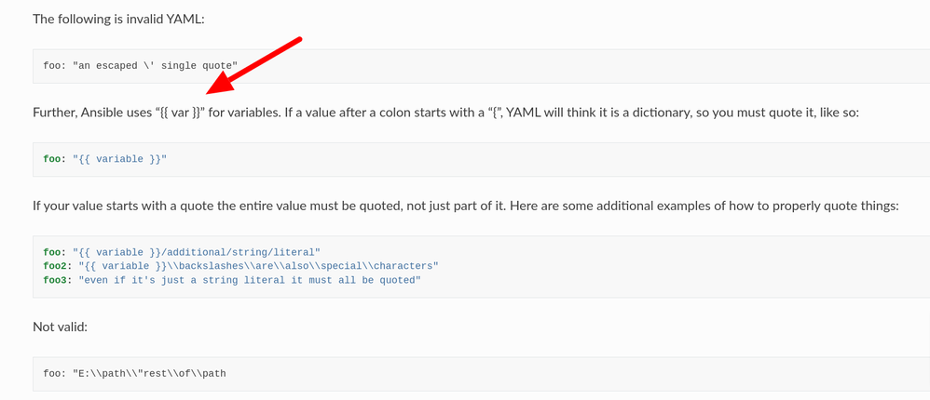This screenshot has width=930, height=400.
Task: Click the "{{ variable }}" string in second code block
Action: [x=119, y=159]
